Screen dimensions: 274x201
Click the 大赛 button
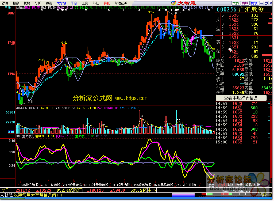click(x=236, y=3)
